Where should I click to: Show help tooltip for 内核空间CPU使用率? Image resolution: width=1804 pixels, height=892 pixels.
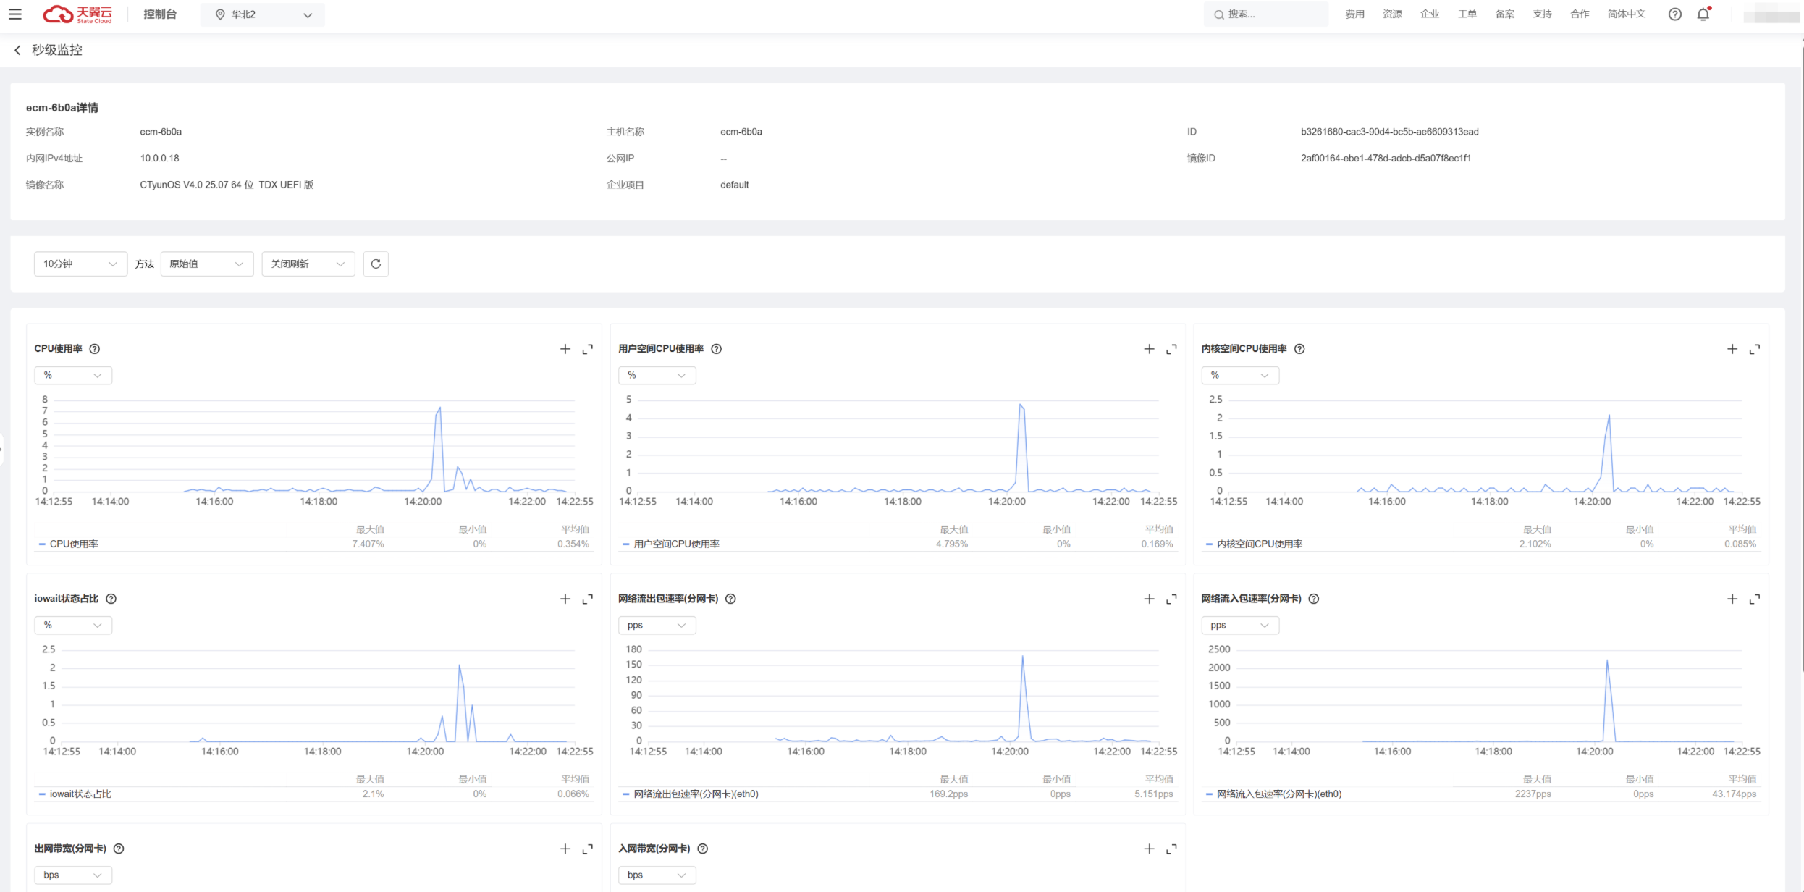click(x=1299, y=349)
